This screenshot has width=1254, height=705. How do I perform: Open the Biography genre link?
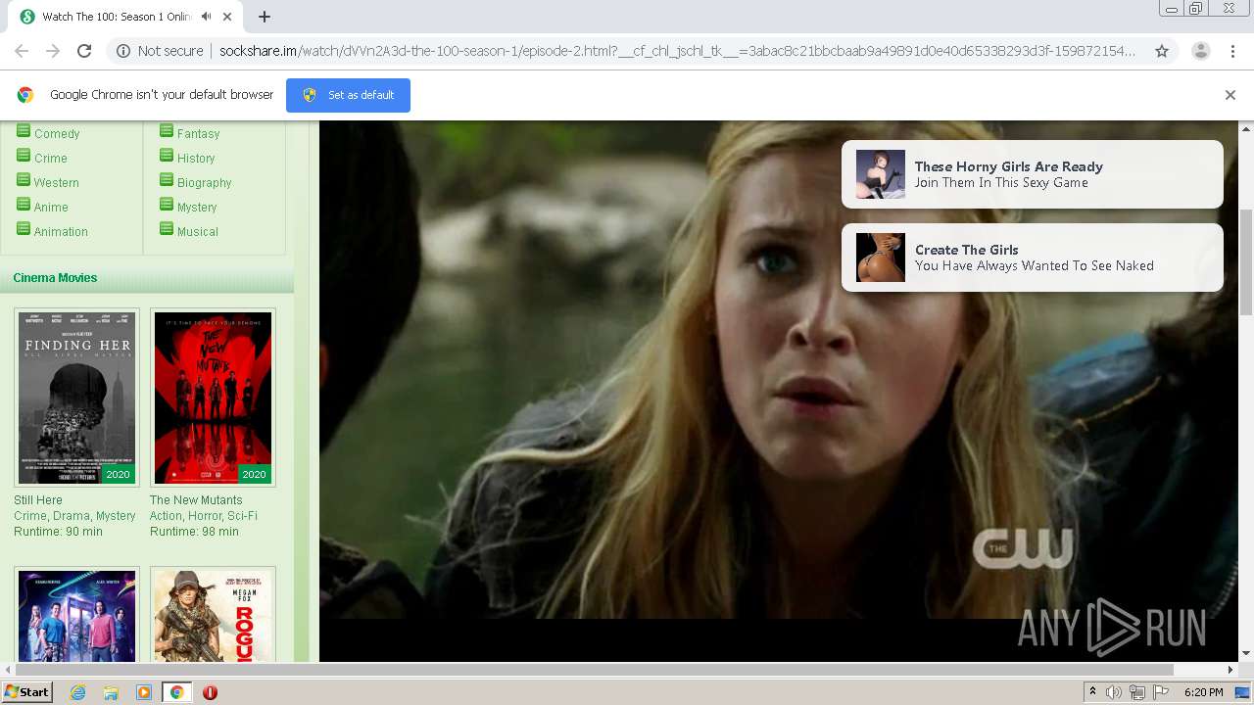tap(204, 183)
